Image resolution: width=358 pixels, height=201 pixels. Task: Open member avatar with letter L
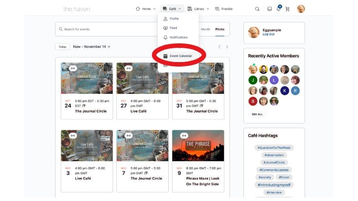point(274,80)
